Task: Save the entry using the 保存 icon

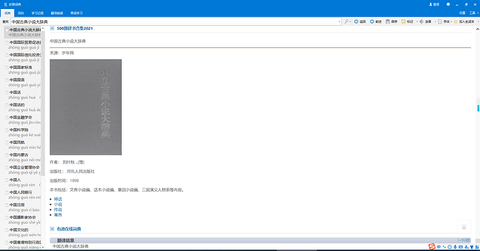Action: (387, 22)
